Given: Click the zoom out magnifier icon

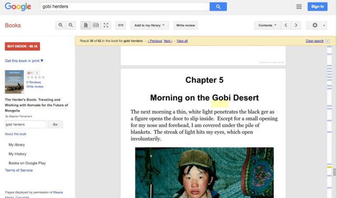Looking at the screenshot, I should pyautogui.click(x=71, y=25).
